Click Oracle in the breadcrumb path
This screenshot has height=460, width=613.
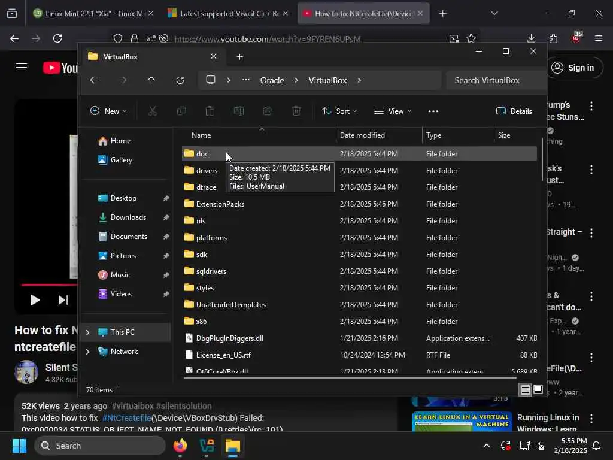[272, 80]
